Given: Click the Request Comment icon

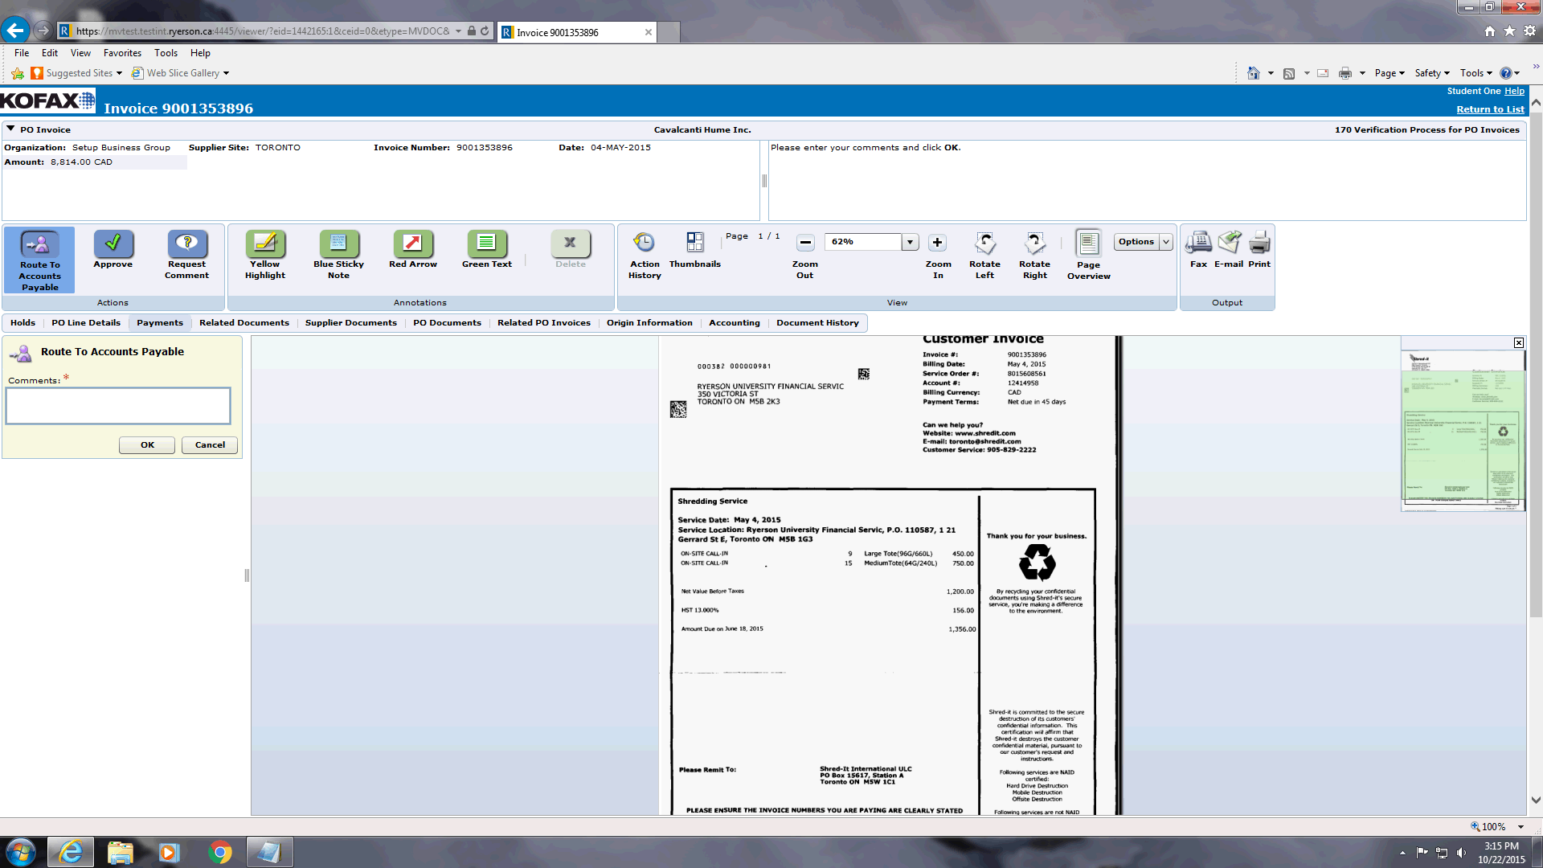Looking at the screenshot, I should click(186, 243).
